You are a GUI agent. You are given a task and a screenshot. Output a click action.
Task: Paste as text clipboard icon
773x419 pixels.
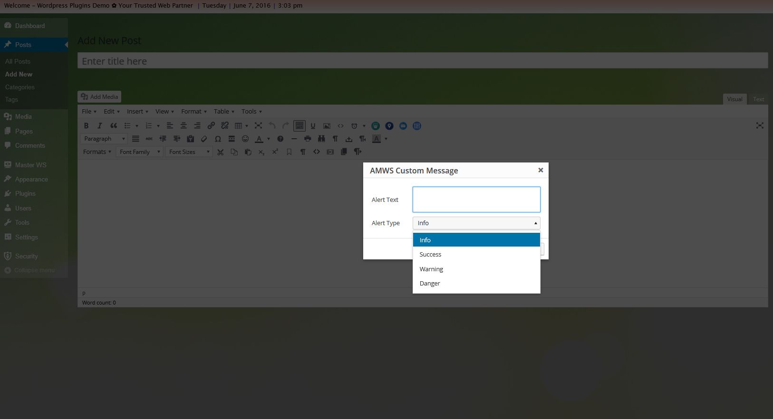pos(190,139)
